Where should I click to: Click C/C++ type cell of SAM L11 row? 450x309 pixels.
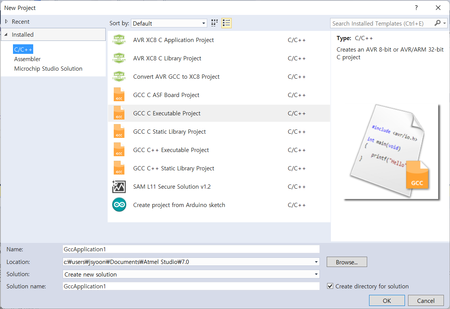[297, 187]
